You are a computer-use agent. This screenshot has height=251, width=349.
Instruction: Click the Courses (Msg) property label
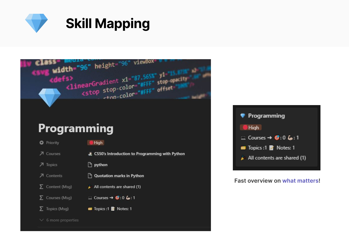pyautogui.click(x=59, y=198)
